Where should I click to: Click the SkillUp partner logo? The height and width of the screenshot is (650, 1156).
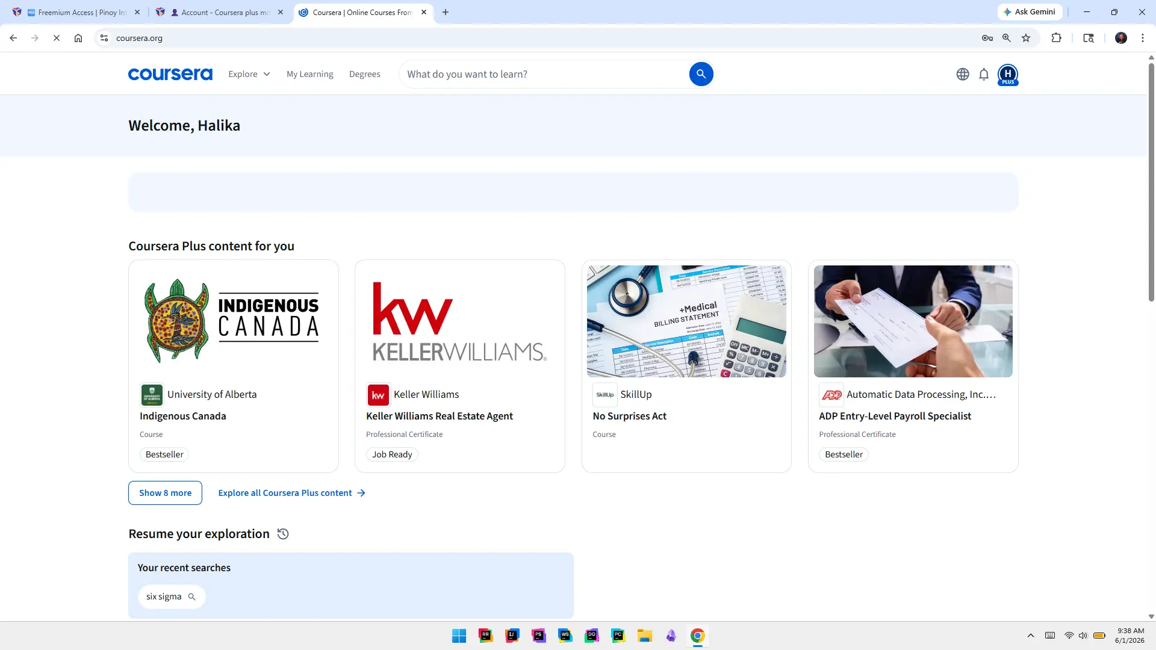point(604,395)
